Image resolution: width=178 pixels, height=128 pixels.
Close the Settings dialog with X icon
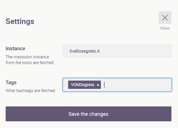click(165, 17)
